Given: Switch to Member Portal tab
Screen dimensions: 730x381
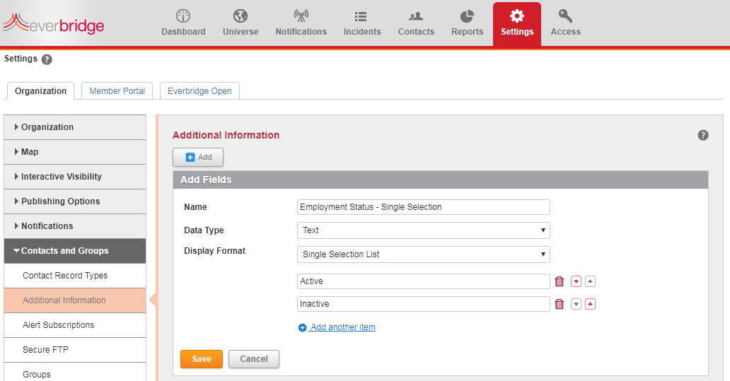Looking at the screenshot, I should (117, 91).
